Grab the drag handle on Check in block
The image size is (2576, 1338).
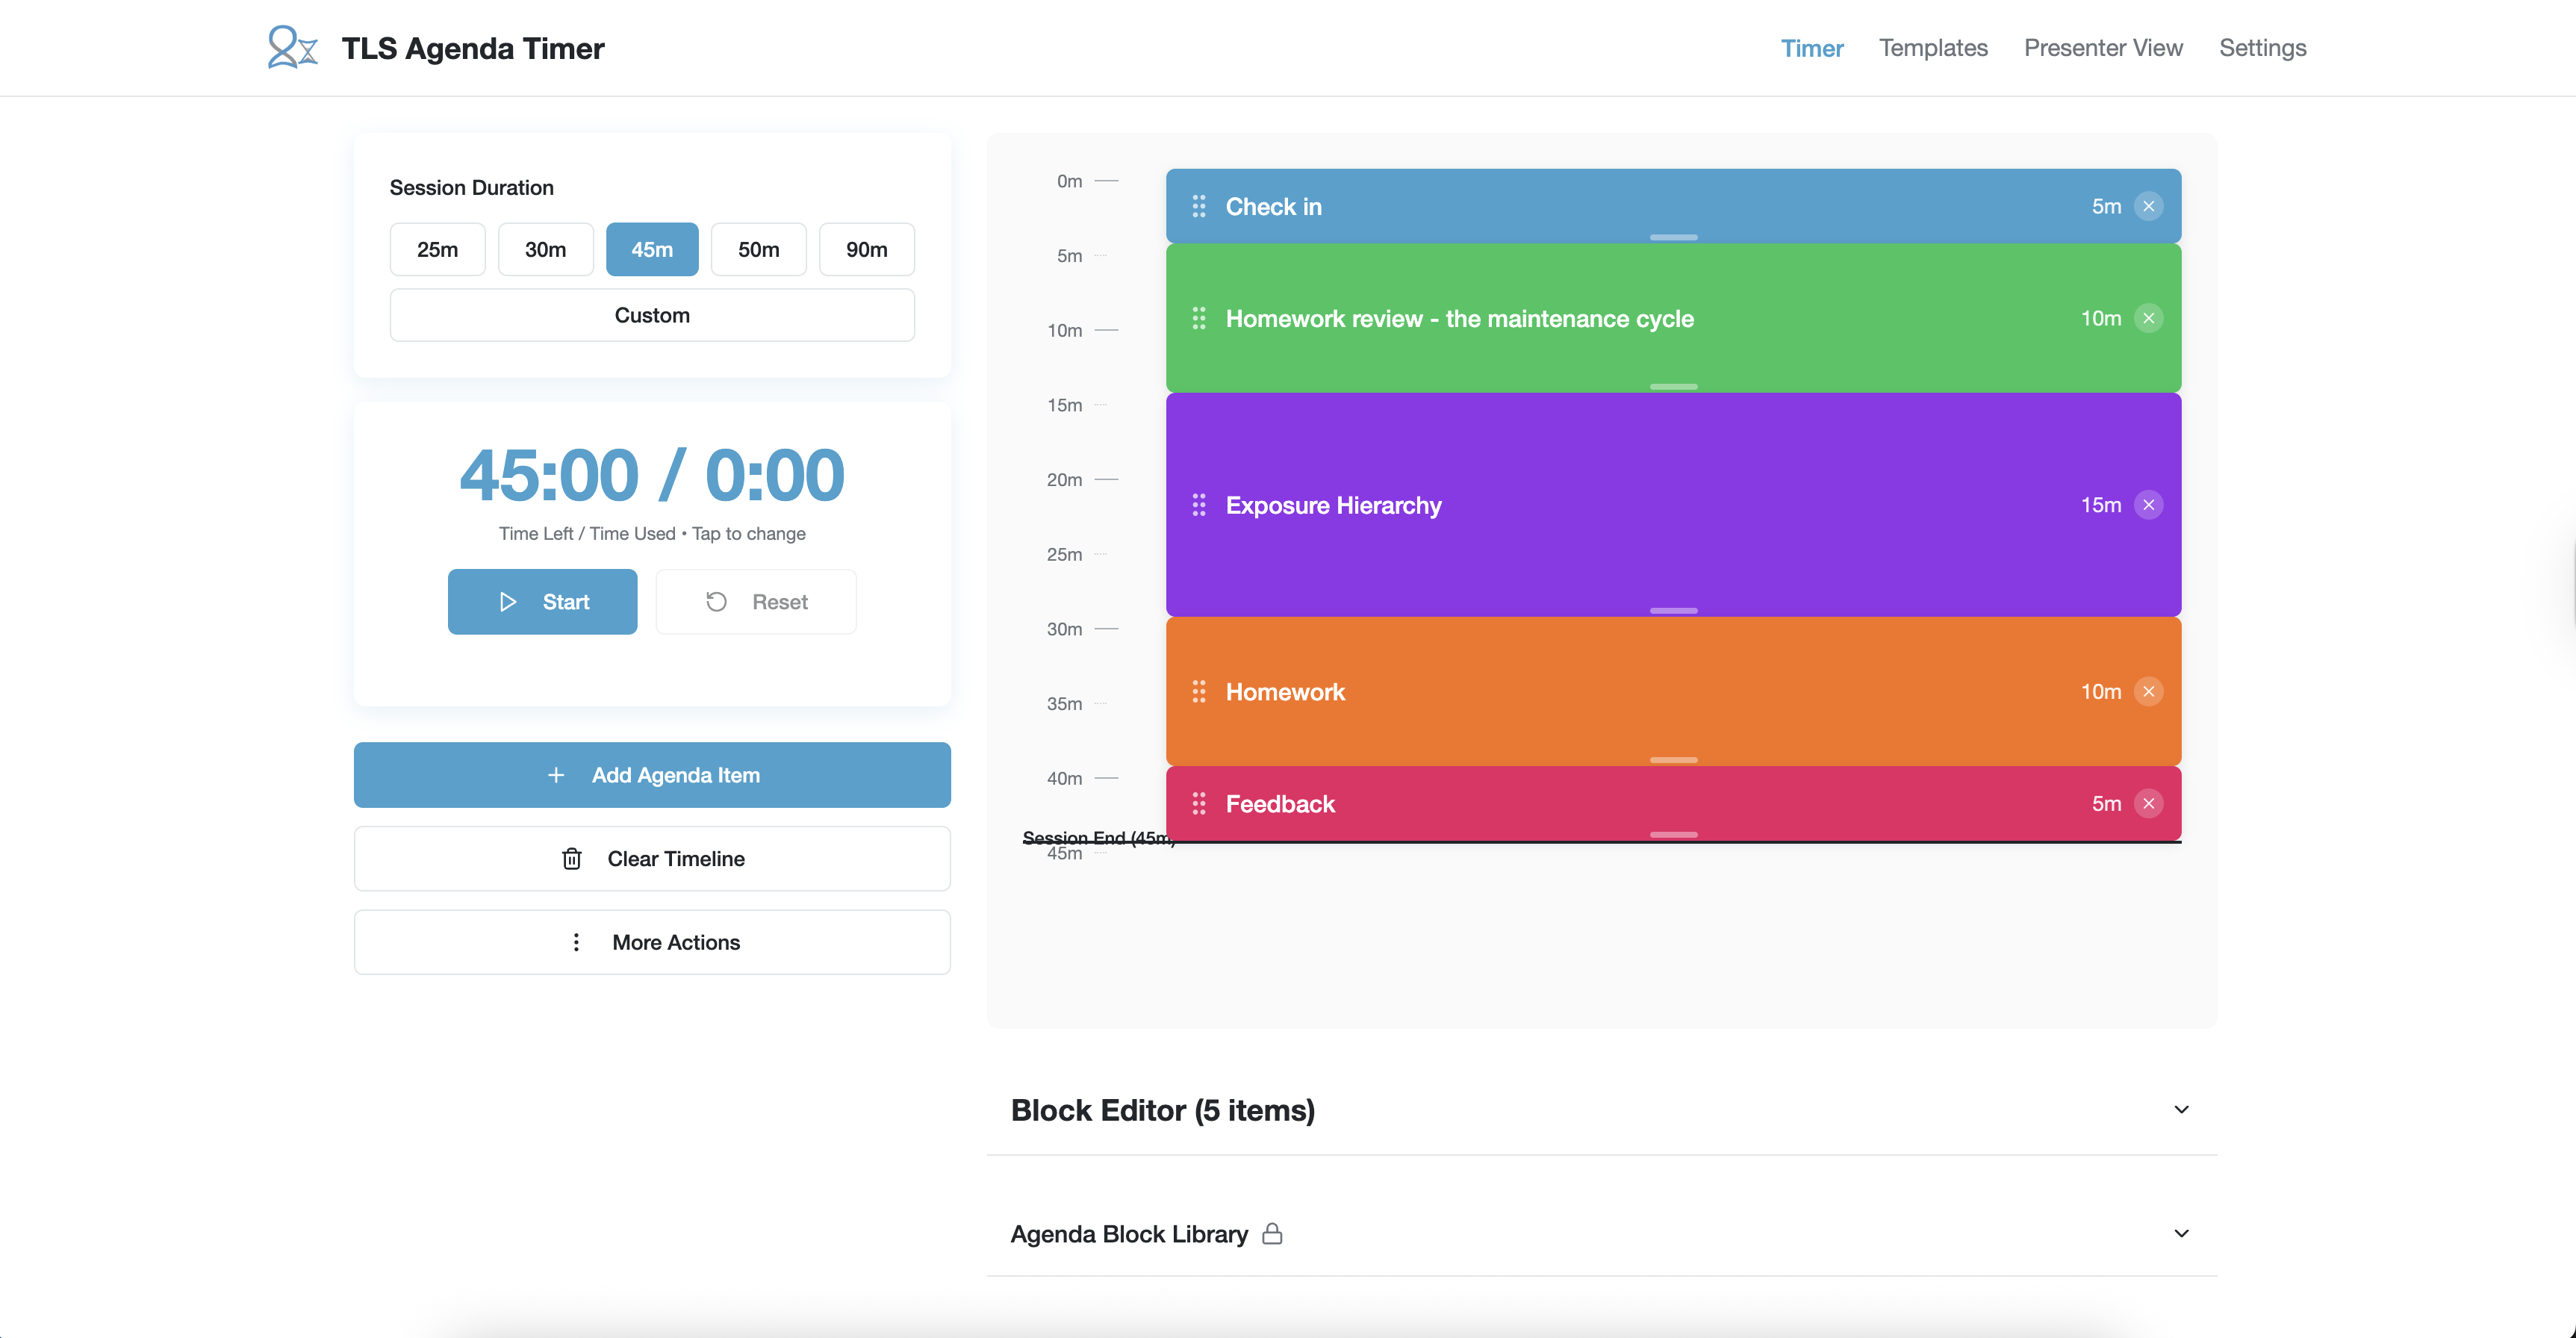coord(1198,206)
